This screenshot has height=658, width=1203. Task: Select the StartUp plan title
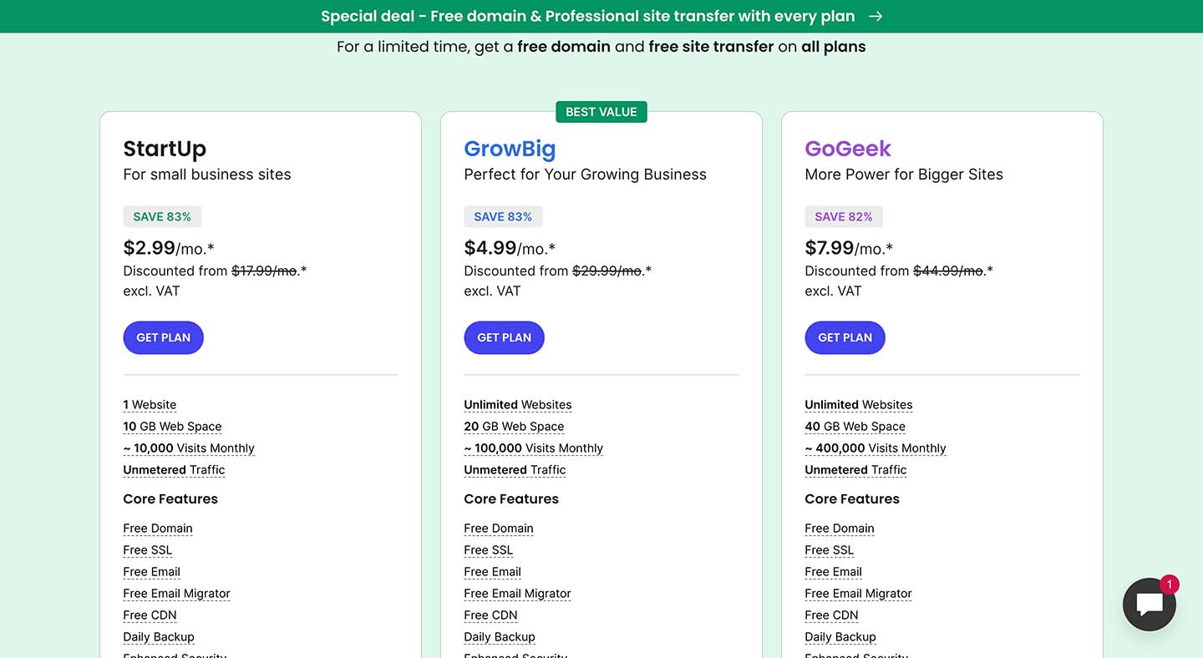point(165,149)
